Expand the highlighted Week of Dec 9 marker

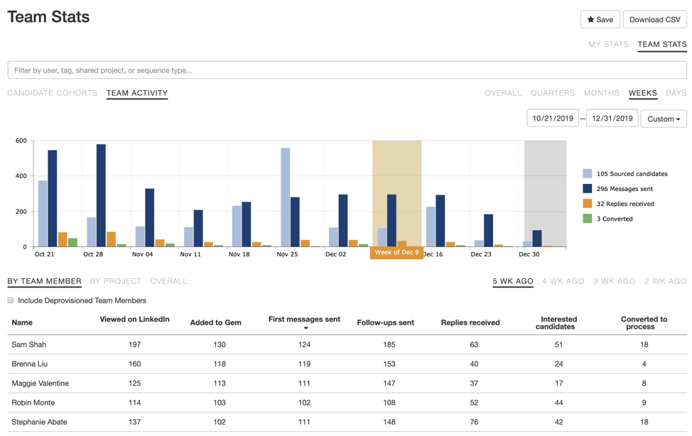pos(396,251)
